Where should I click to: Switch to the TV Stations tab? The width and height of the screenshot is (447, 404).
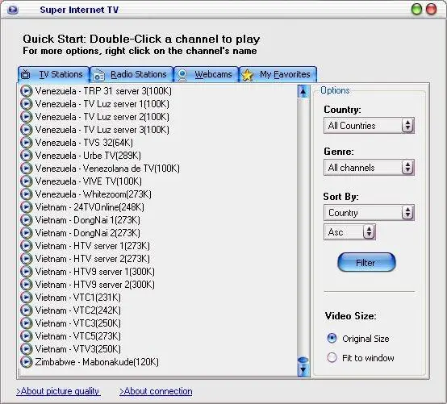[53, 75]
